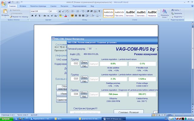Viewport: 194px width, 121px height.
Task: Click the numbered list icon
Action: tap(78, 11)
